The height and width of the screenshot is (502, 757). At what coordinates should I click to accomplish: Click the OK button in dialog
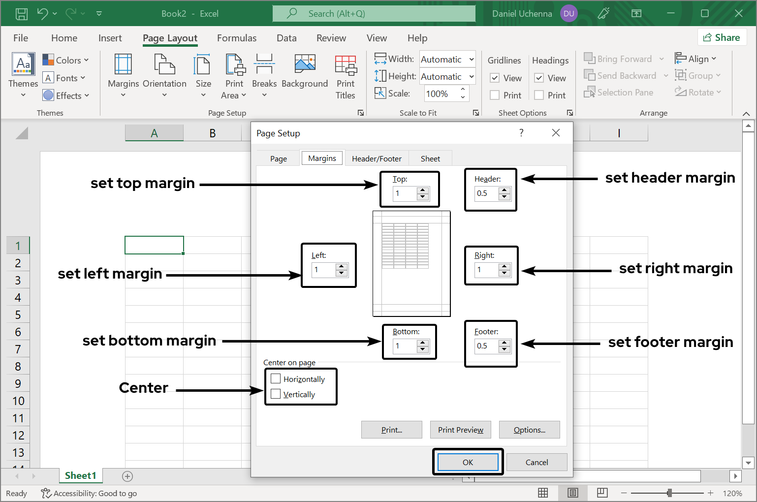(468, 462)
